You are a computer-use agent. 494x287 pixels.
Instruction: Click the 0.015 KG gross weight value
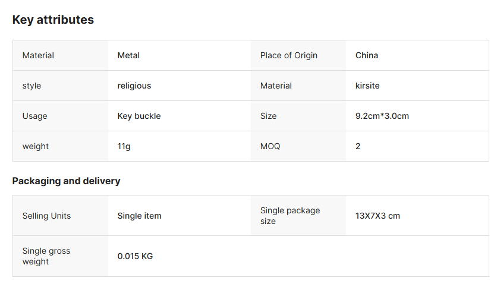click(x=135, y=256)
